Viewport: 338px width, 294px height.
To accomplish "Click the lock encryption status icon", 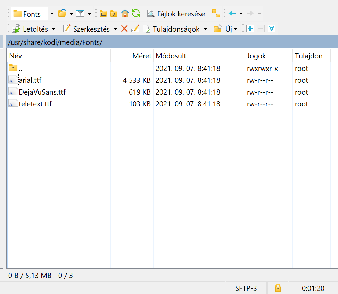I will click(x=278, y=288).
